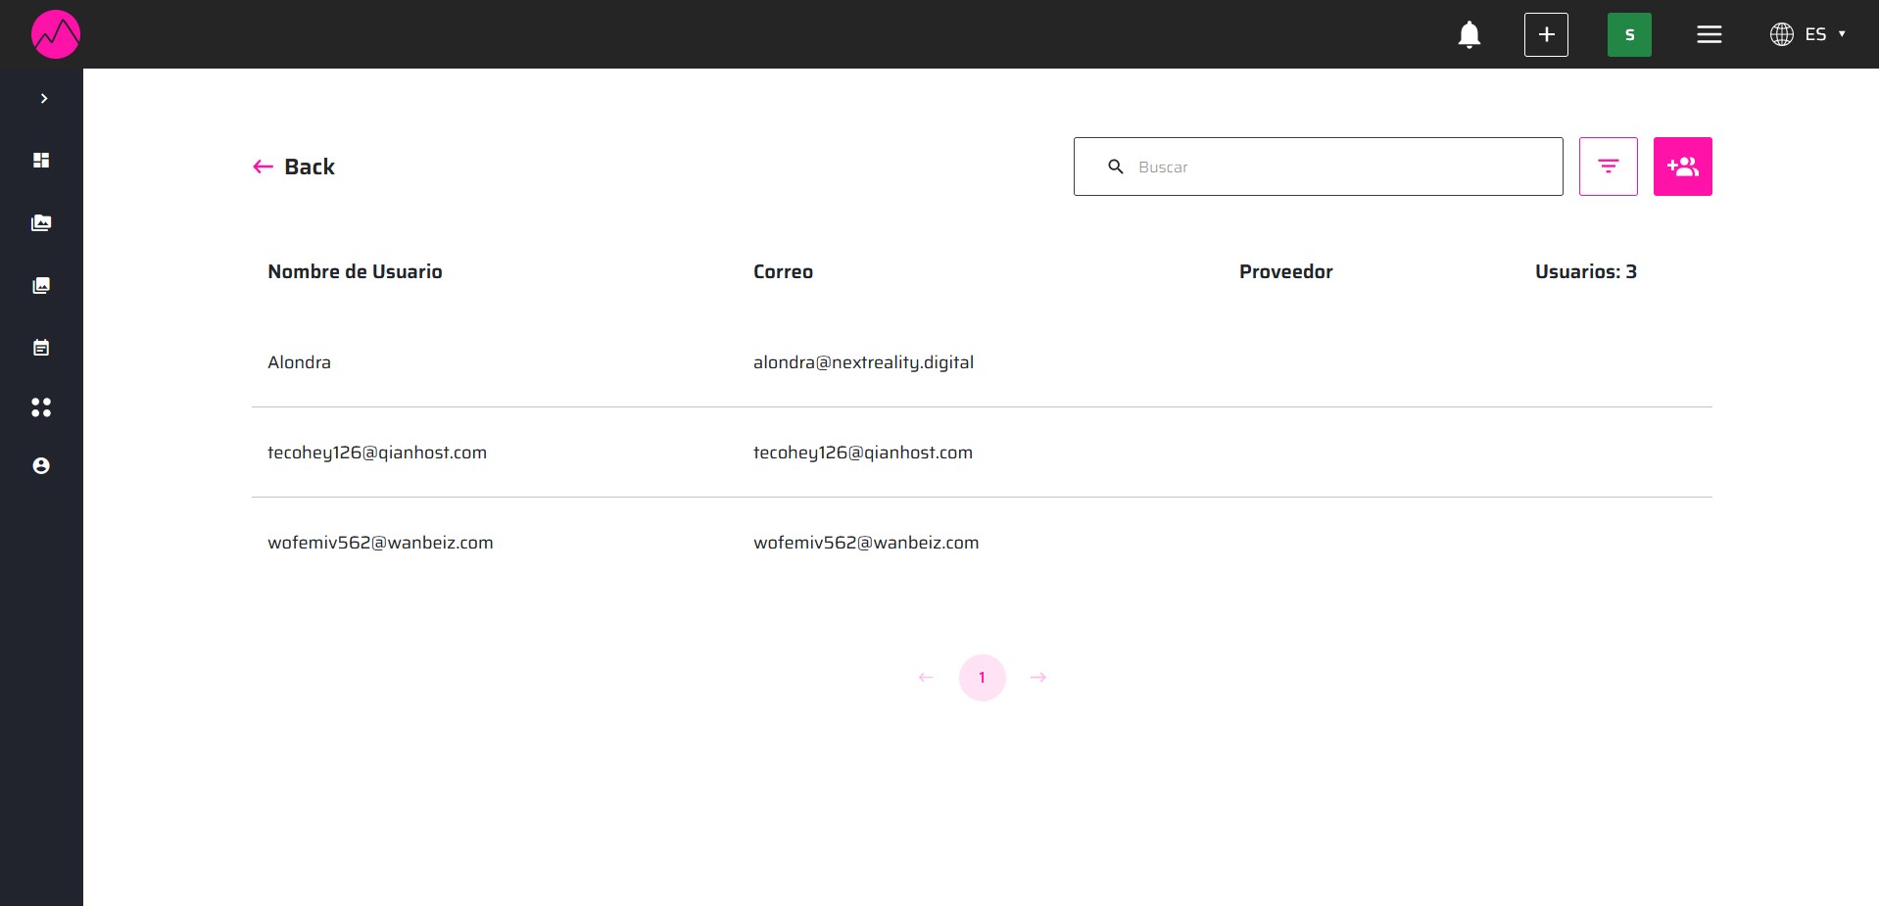This screenshot has width=1879, height=906.
Task: Go to next page arrow in pagination
Action: 1038,678
